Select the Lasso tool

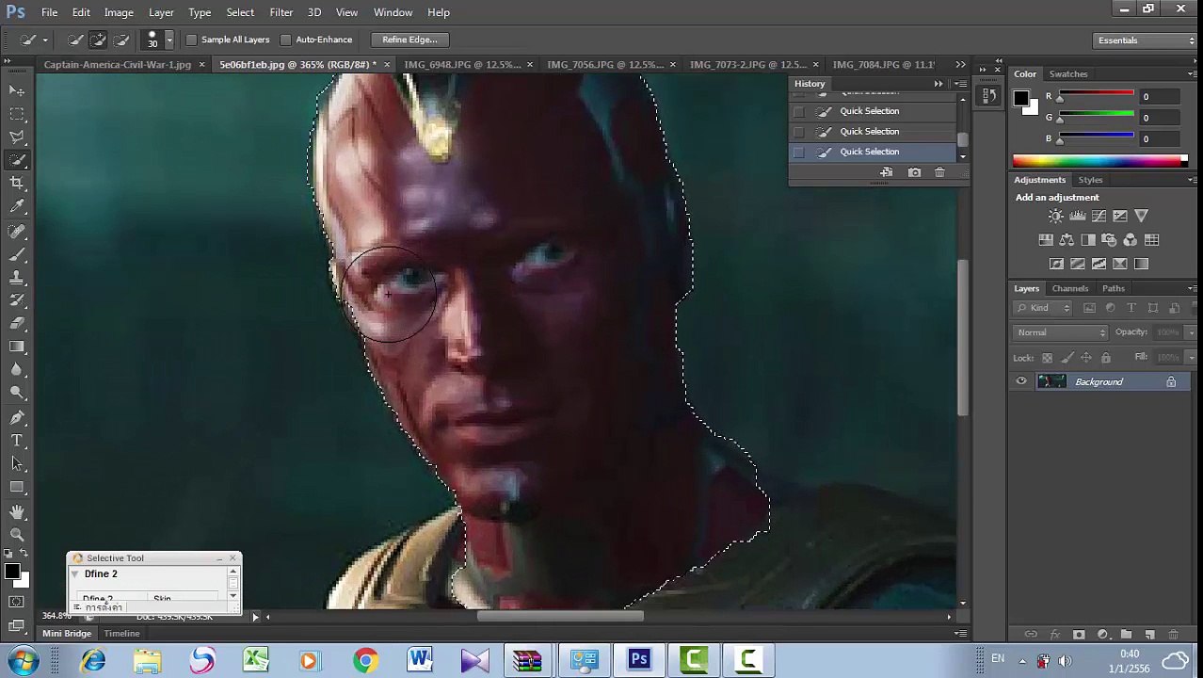pyautogui.click(x=18, y=137)
